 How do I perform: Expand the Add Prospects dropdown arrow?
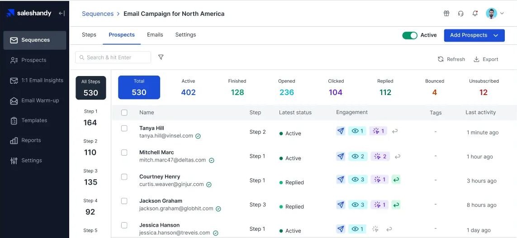pos(496,36)
